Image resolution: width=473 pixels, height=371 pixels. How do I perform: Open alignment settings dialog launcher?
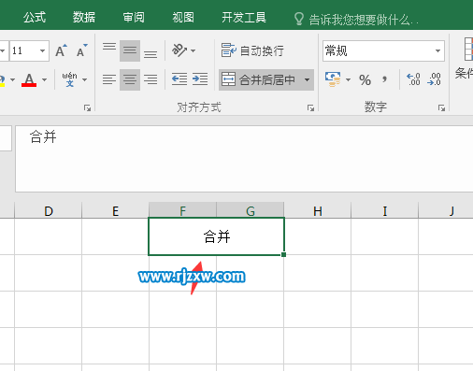(x=310, y=107)
